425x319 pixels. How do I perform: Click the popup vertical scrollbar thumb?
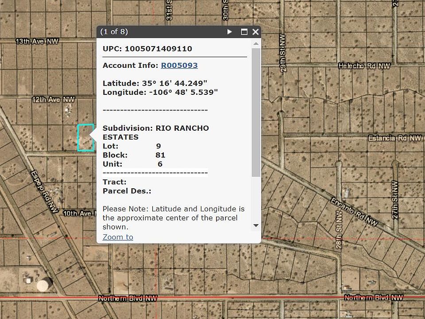256,113
